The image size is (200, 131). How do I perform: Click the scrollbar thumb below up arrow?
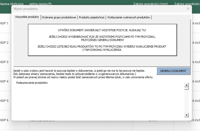coord(187,88)
